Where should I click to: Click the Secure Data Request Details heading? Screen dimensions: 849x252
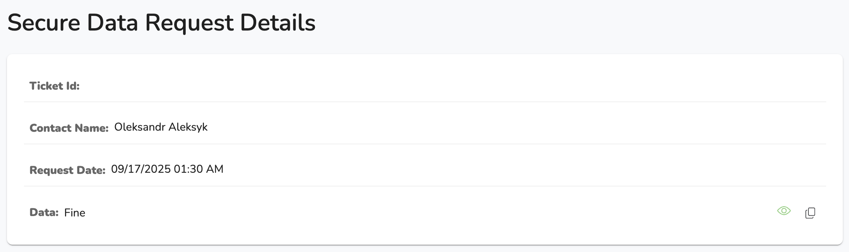click(161, 22)
